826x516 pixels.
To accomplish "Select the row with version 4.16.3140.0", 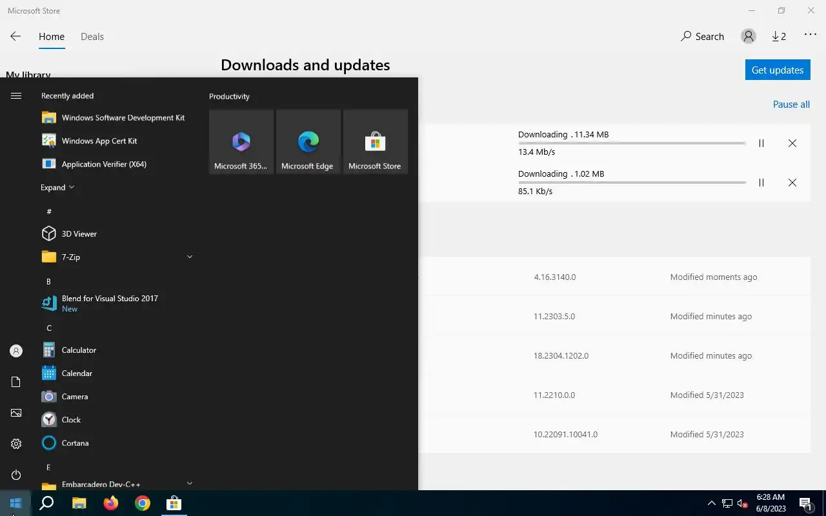I will 614,277.
